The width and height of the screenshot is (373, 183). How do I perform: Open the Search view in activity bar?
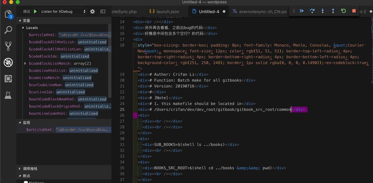point(8,30)
